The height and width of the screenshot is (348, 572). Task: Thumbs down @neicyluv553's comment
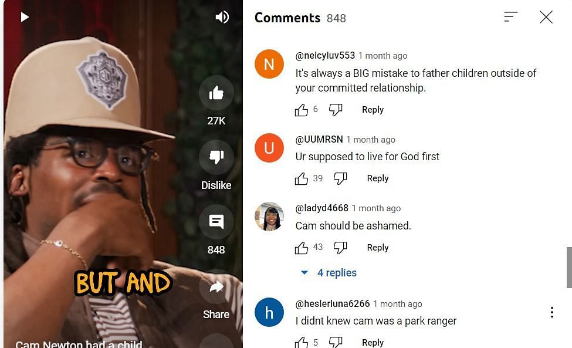[x=336, y=109]
